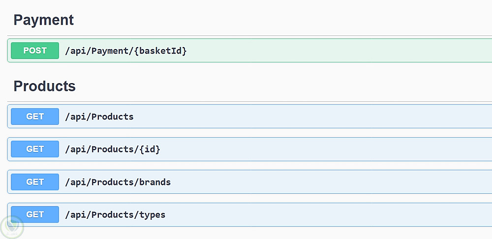Viewport: 492px width, 239px height.
Task: Collapse the Payment section heading
Action: (x=43, y=20)
